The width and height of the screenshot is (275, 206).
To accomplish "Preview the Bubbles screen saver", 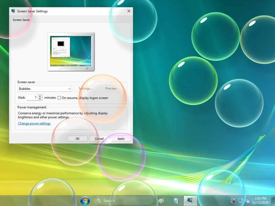I will (x=111, y=89).
